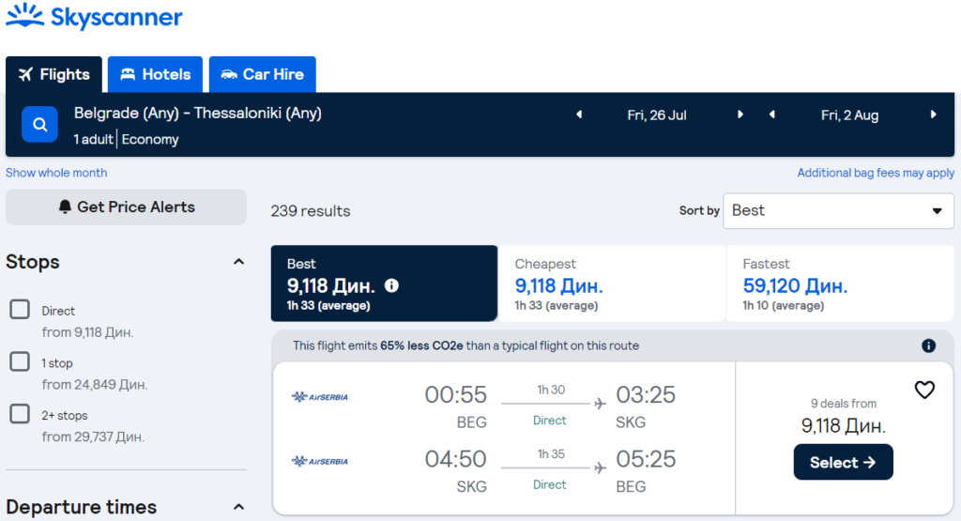
Task: Switch to the Hotels tab
Action: pos(156,75)
